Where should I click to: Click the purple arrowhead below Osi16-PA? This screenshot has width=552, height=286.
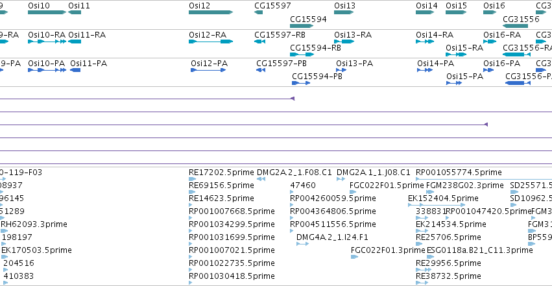(486, 125)
